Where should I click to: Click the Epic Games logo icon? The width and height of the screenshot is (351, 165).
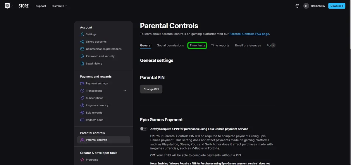pos(7,6)
